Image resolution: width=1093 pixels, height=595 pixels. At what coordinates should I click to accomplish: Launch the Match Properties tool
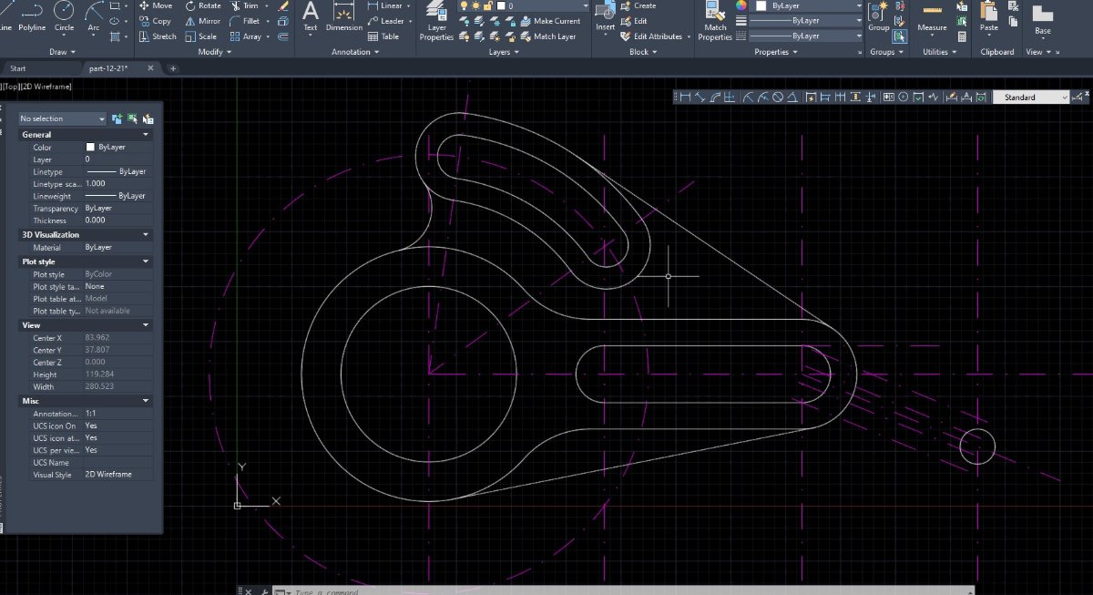(715, 22)
